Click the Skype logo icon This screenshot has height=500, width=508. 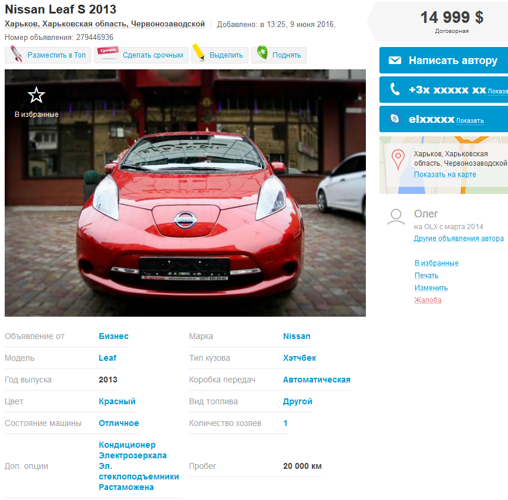(395, 119)
